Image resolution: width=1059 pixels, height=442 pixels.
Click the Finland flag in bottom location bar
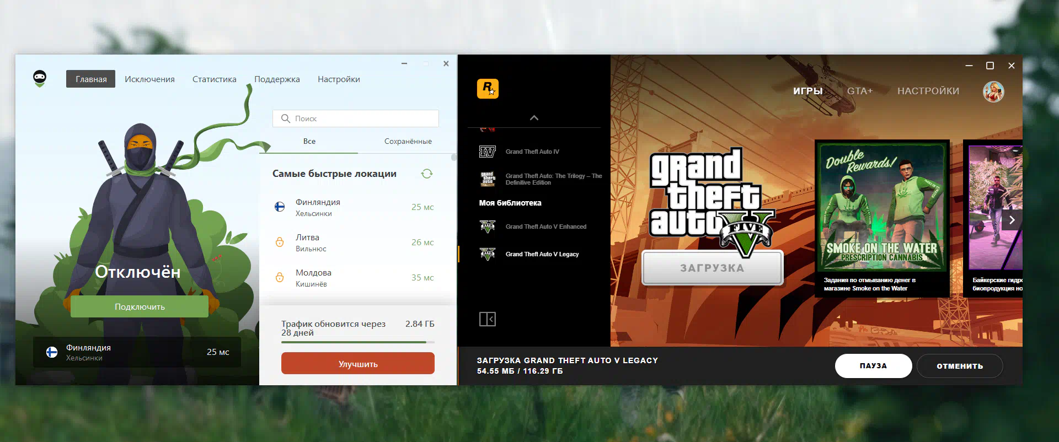52,352
